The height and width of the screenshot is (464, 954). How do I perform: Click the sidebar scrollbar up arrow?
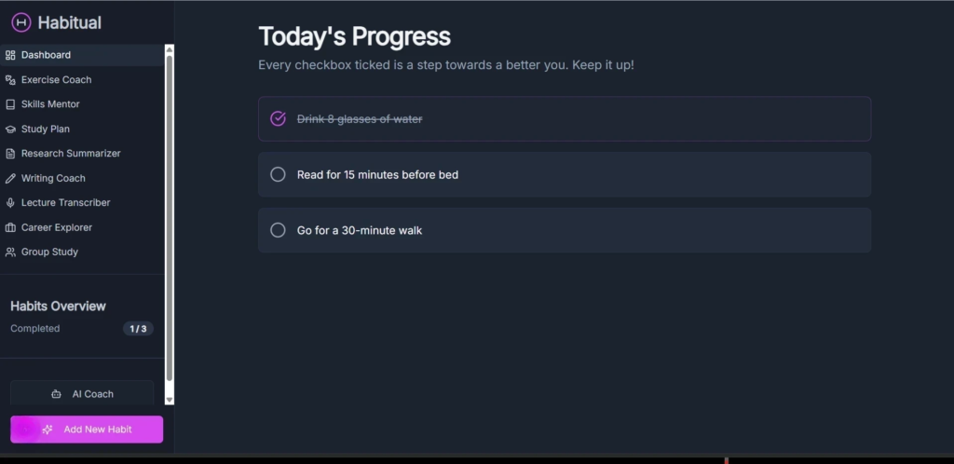(169, 49)
